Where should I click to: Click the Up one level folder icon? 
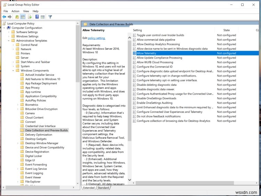click(17, 17)
